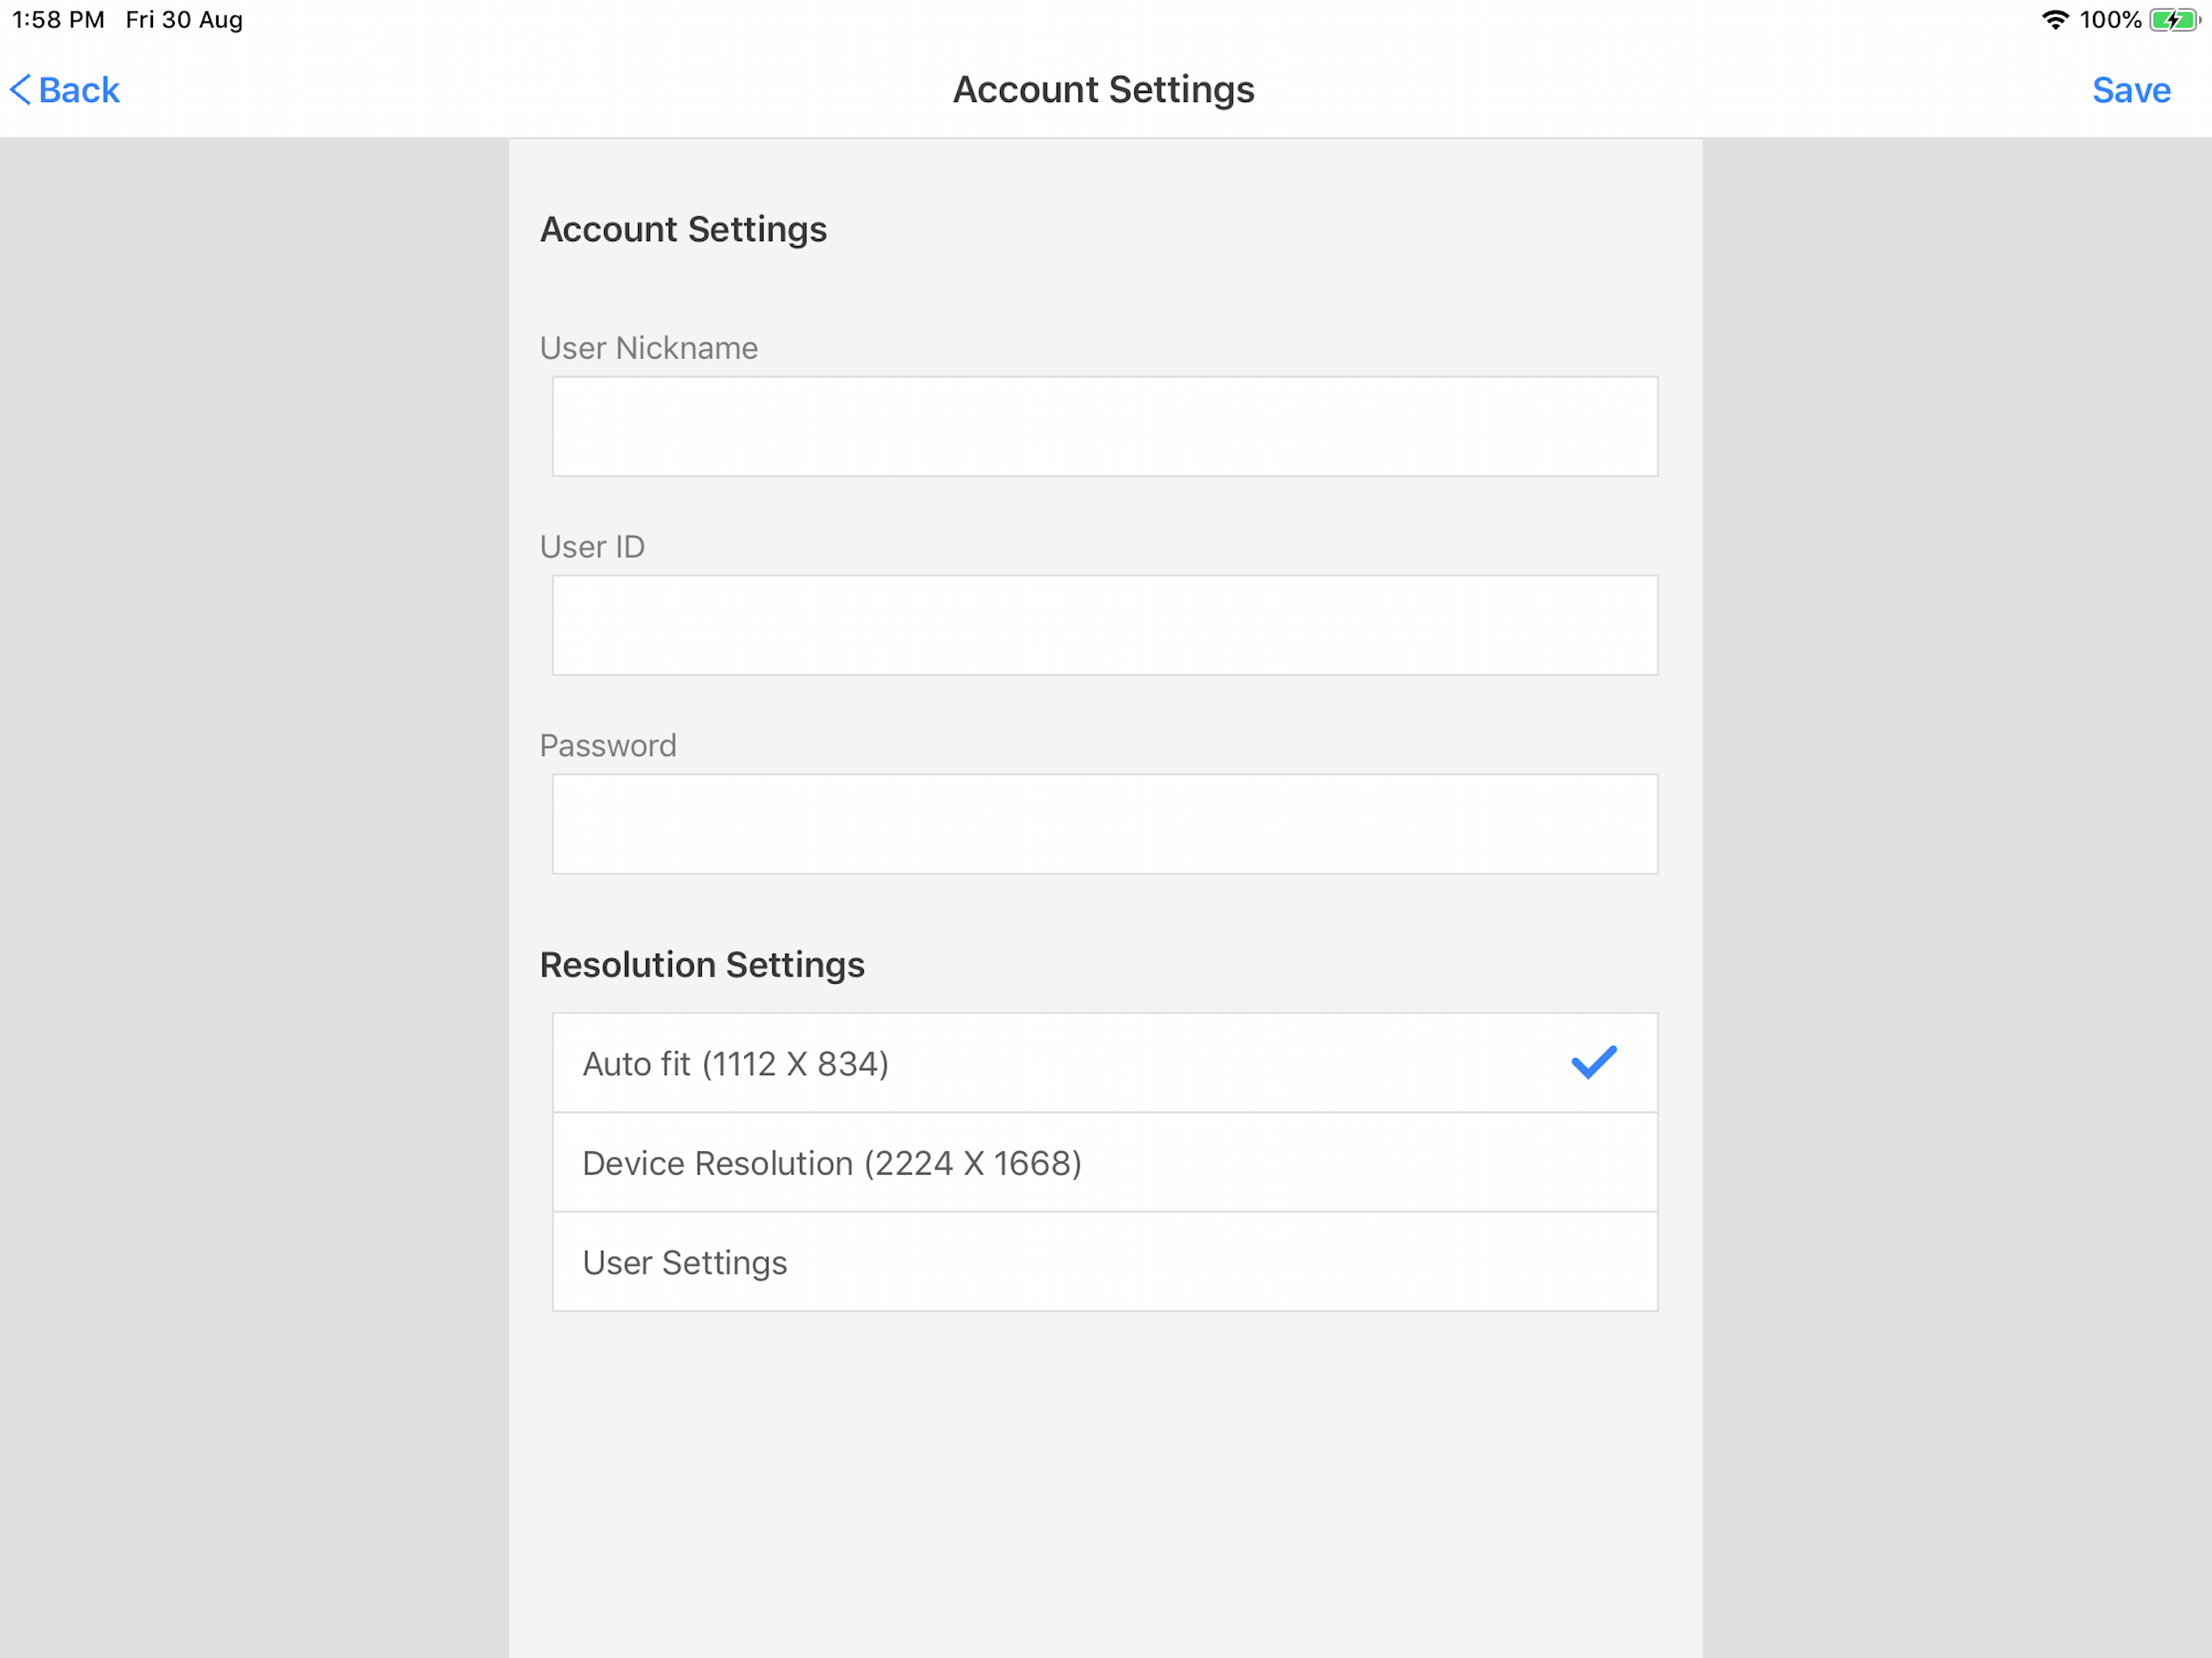
Task: Tap the User ID label
Action: [592, 547]
